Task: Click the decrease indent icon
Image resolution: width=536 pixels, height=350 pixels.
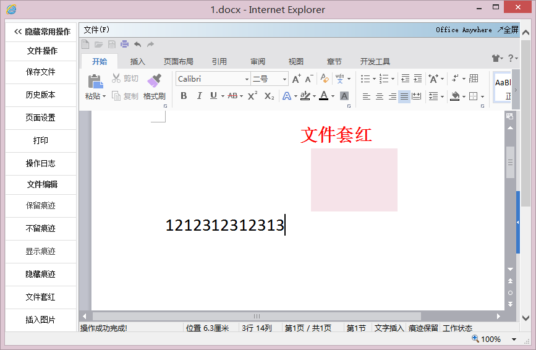Action: [406, 79]
